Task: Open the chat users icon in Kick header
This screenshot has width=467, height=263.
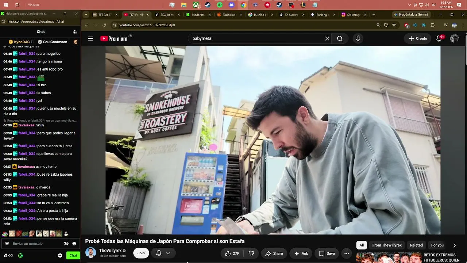Action: (x=74, y=32)
